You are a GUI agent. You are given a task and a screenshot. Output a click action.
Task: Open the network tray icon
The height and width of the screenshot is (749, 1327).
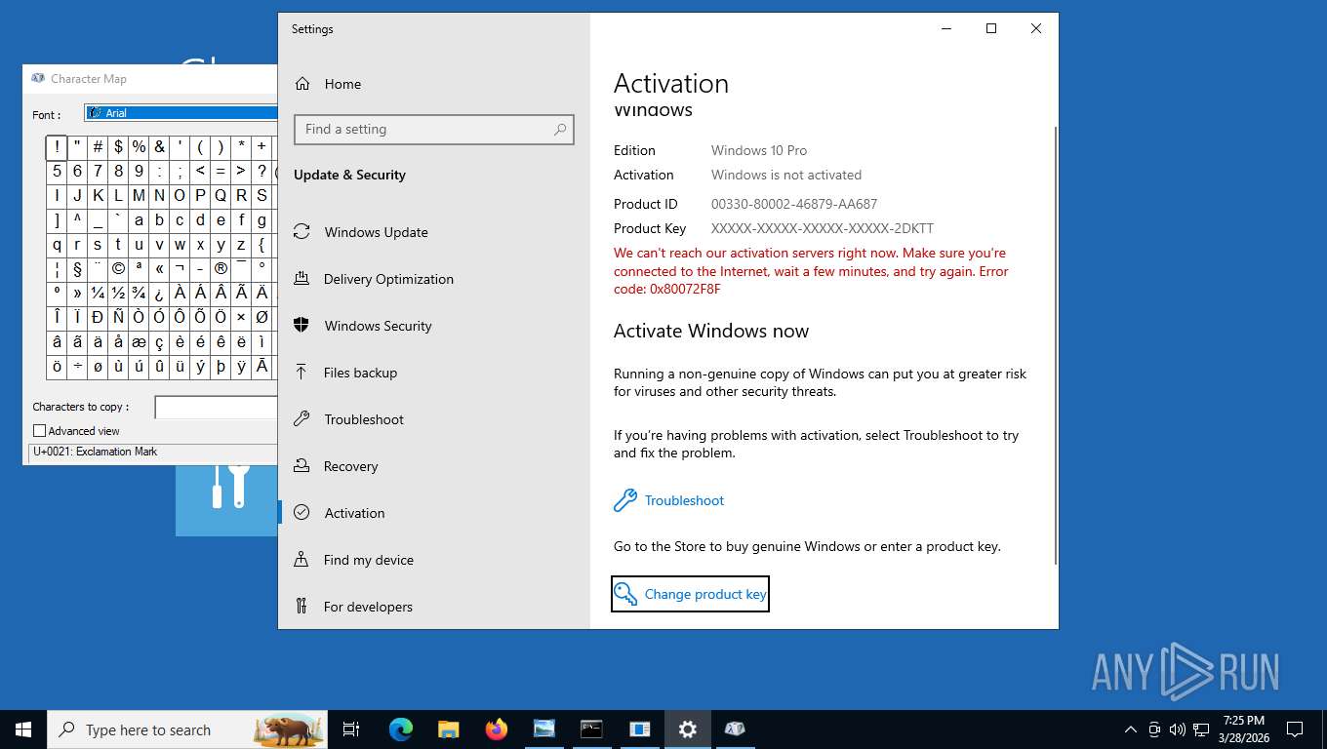(1201, 729)
